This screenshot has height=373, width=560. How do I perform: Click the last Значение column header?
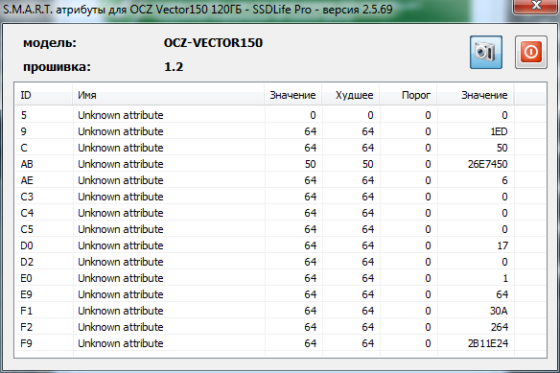pos(476,95)
